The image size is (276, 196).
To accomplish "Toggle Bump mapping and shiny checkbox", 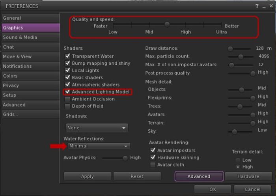I will 67,63.
